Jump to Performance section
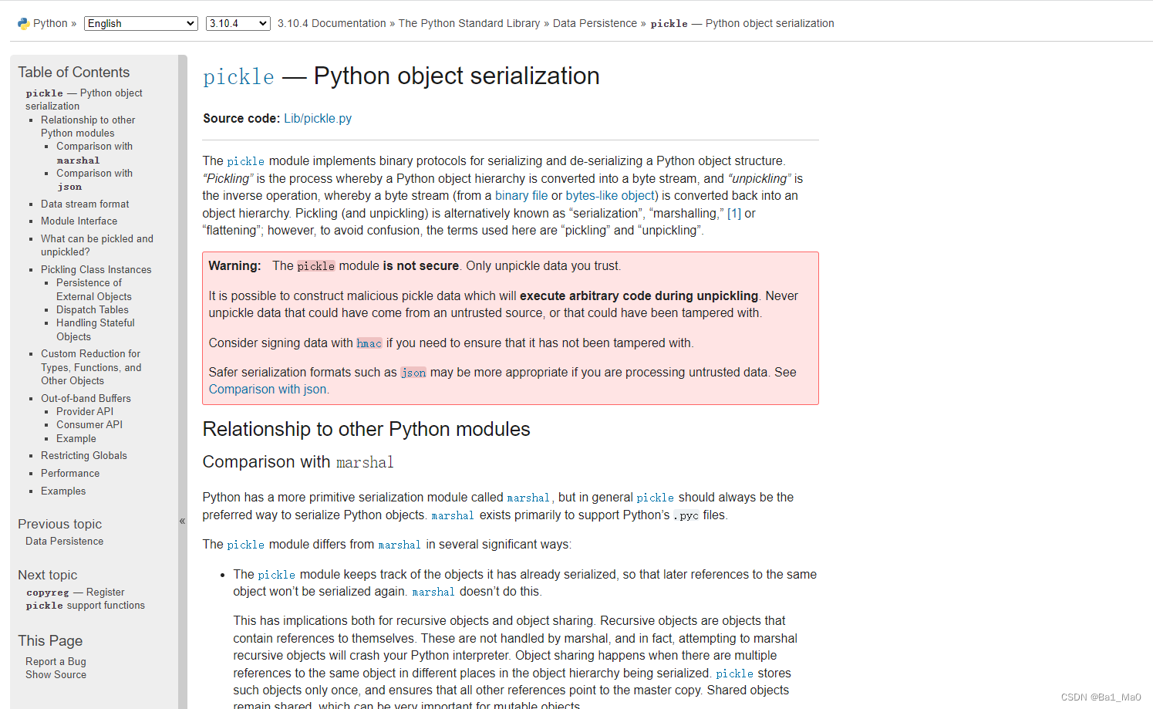The width and height of the screenshot is (1153, 709). click(70, 474)
